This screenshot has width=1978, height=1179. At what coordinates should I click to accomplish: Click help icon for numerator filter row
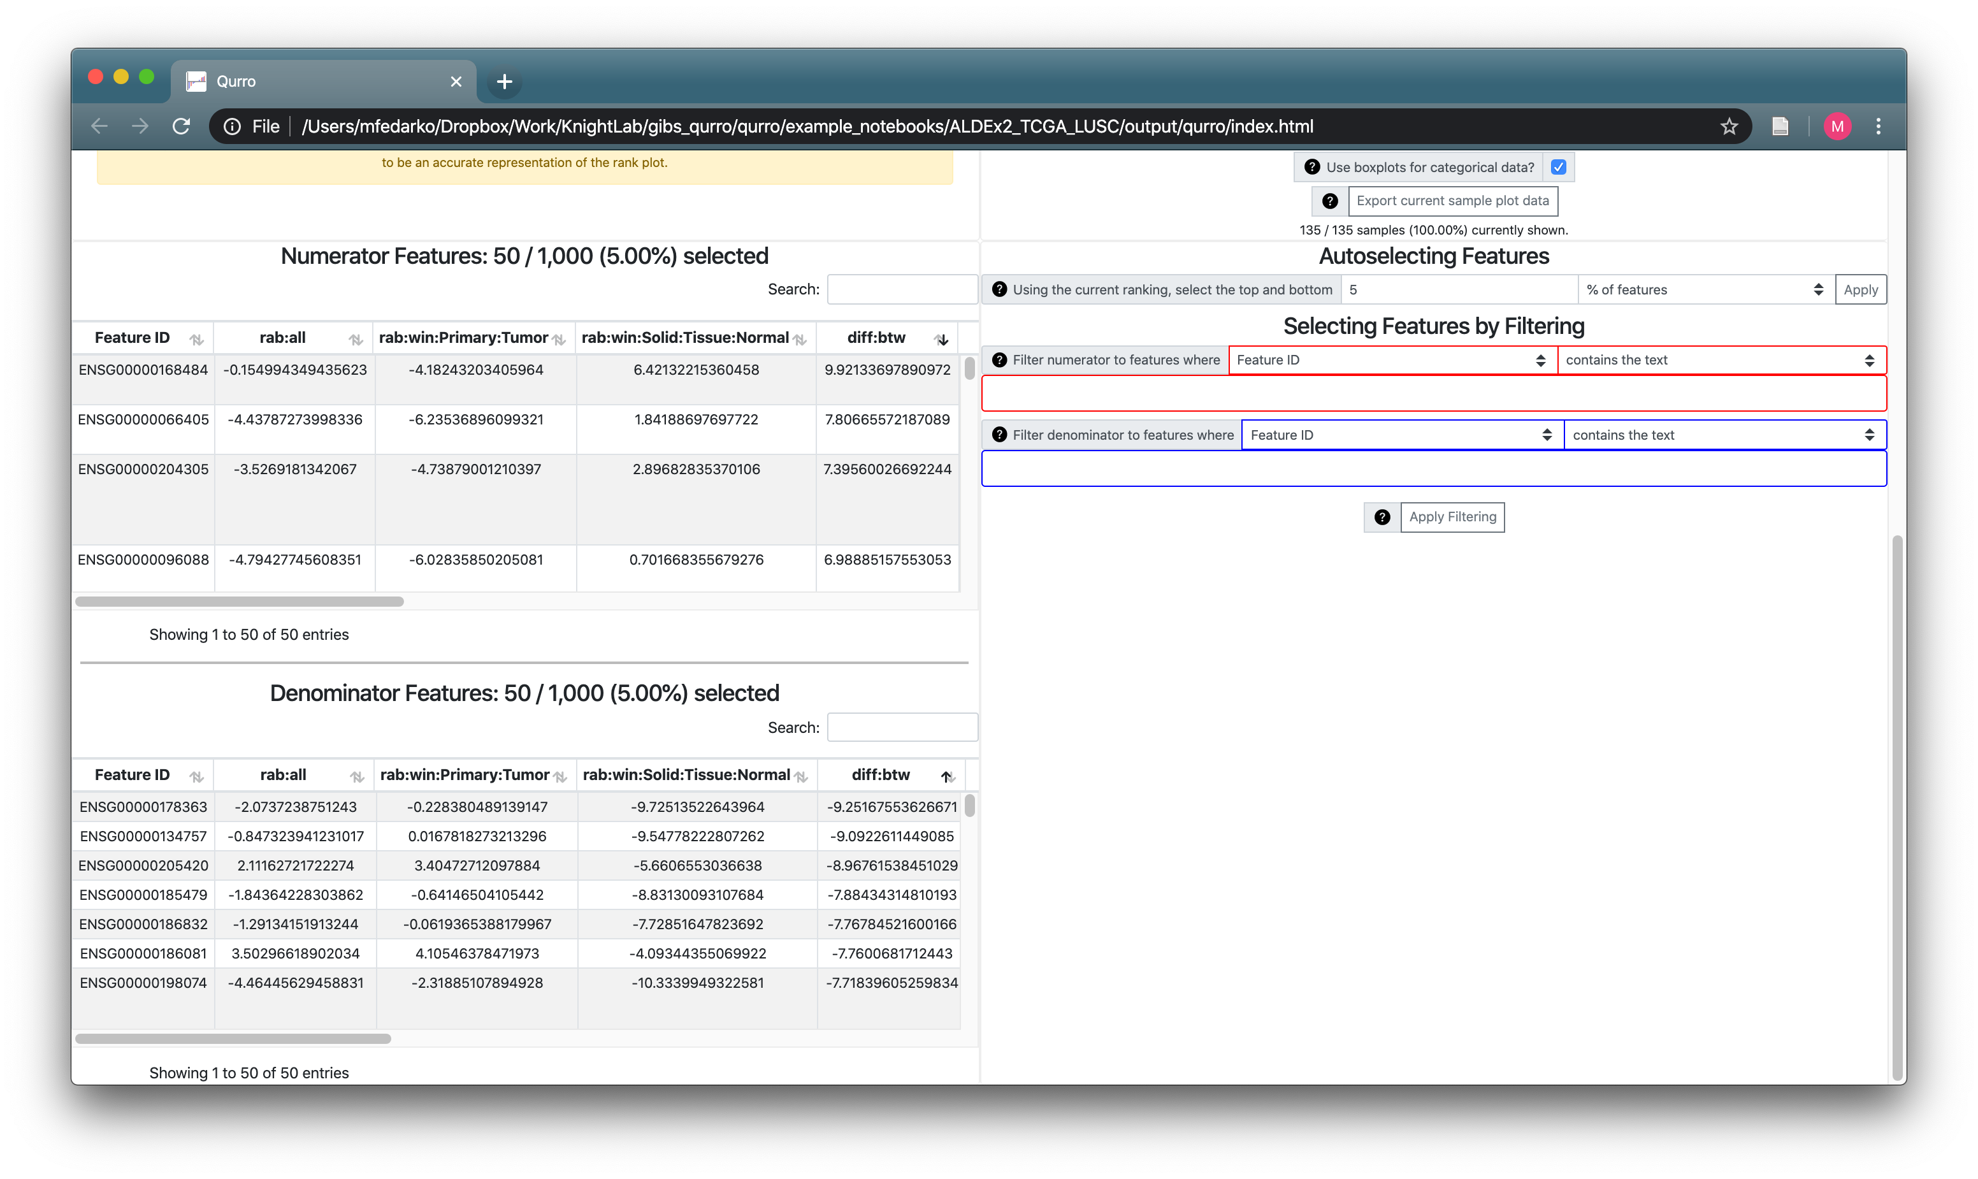[999, 360]
